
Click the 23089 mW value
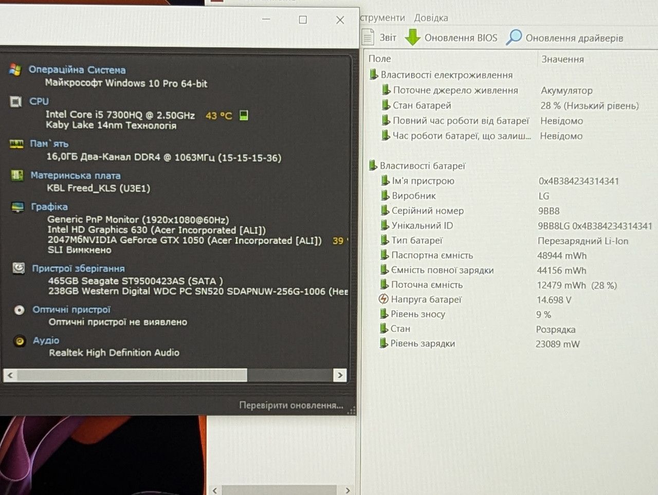(x=558, y=344)
